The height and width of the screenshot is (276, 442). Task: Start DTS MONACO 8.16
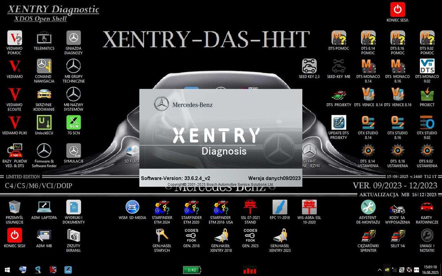[398, 66]
